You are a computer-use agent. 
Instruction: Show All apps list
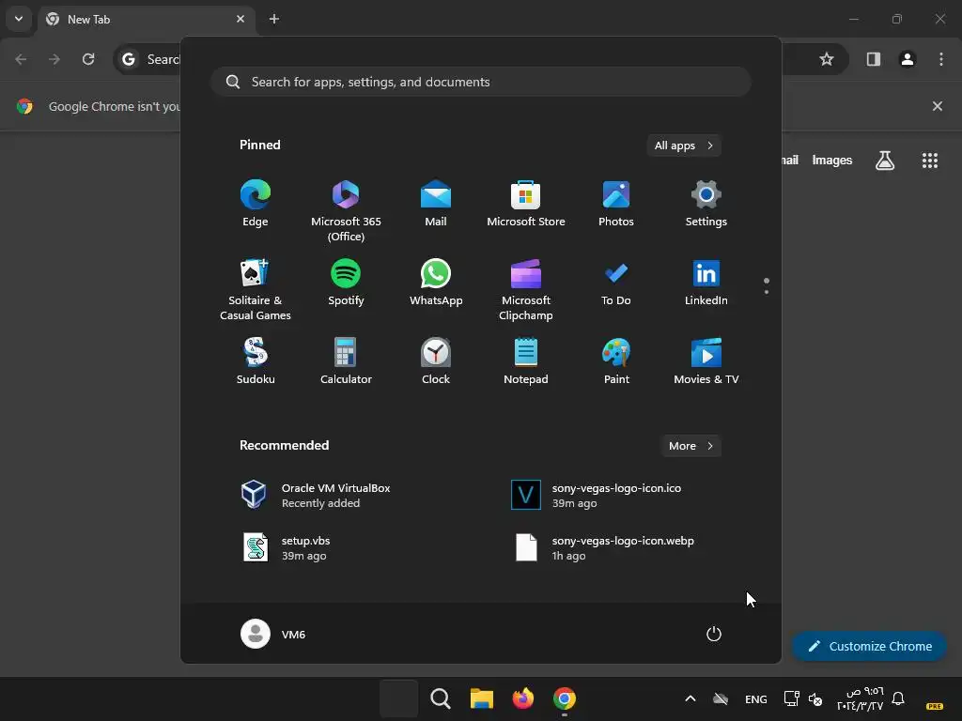pos(684,146)
